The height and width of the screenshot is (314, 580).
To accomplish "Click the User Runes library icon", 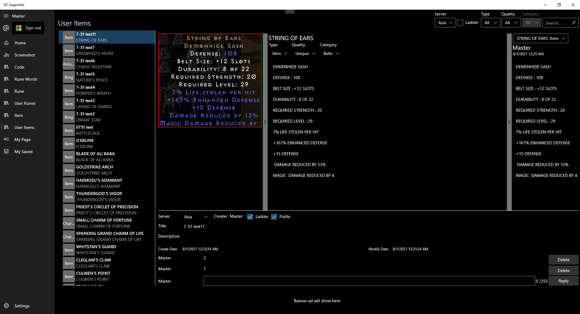I will tap(6, 103).
